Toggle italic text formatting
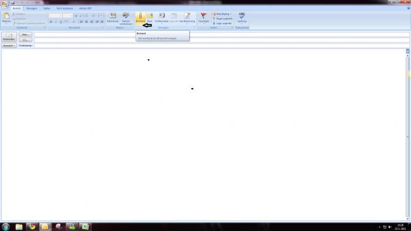 (x=56, y=22)
